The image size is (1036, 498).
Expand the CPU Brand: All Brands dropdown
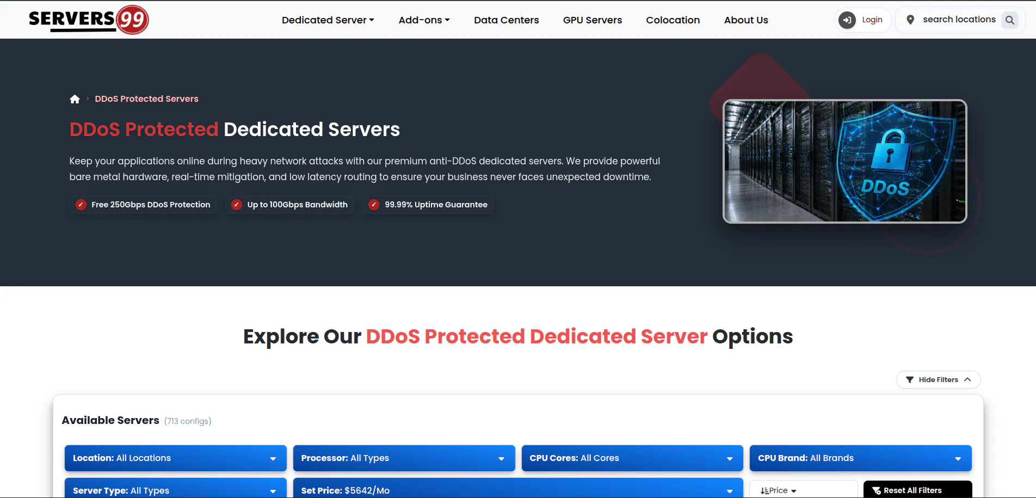click(x=860, y=458)
